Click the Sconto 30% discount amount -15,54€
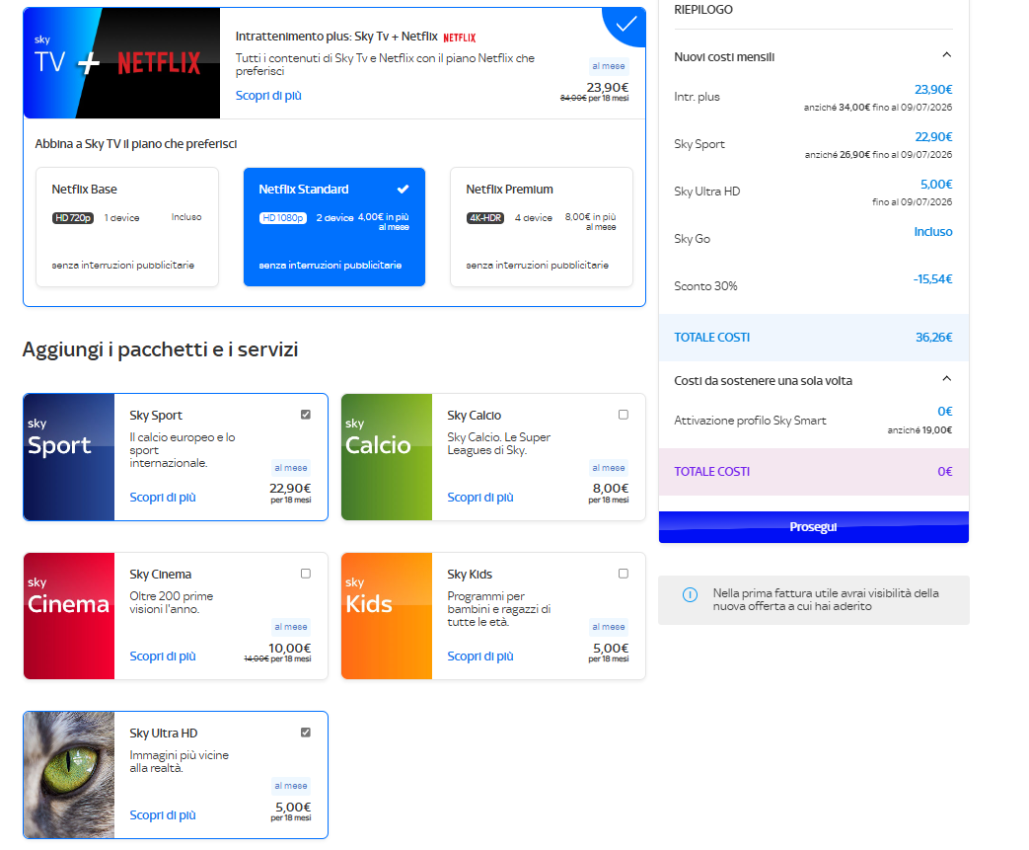 [x=932, y=279]
